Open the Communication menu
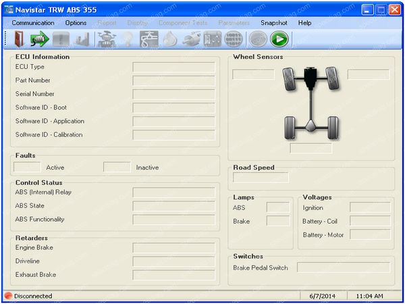Viewport: 405px width, 304px height. [x=33, y=23]
